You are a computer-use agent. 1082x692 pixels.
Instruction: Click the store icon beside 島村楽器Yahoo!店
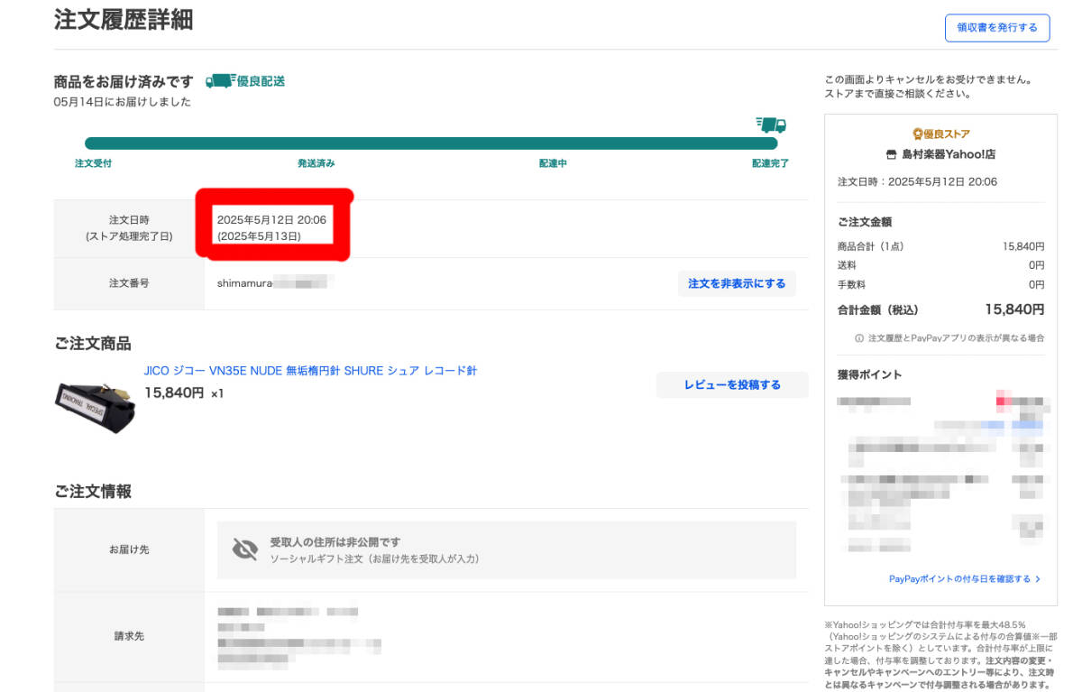[892, 154]
